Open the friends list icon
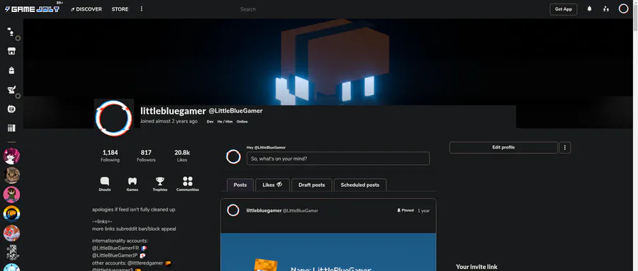This screenshot has height=271, width=638. pos(606,9)
